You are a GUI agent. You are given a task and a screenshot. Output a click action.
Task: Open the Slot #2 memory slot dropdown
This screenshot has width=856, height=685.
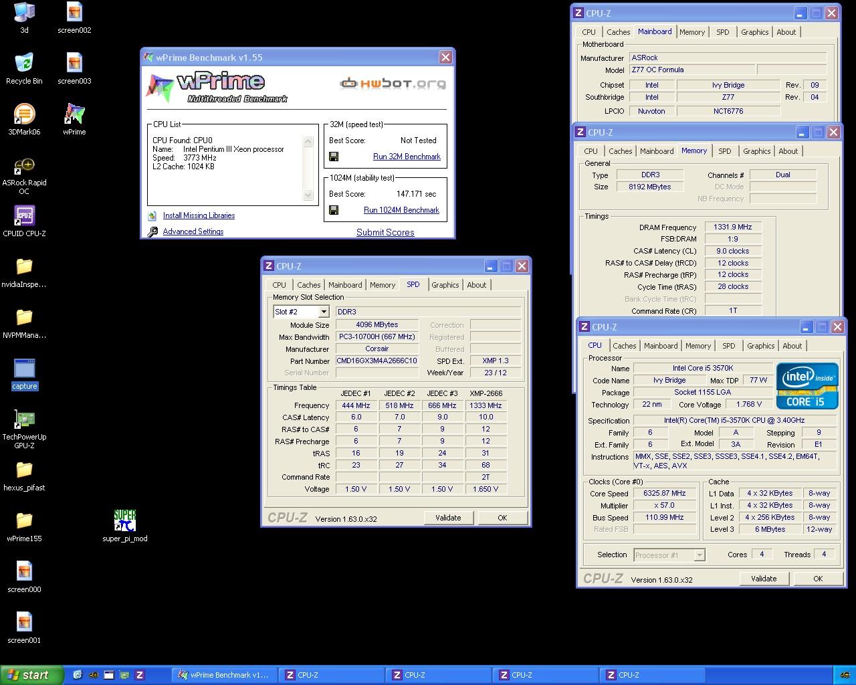pos(324,312)
